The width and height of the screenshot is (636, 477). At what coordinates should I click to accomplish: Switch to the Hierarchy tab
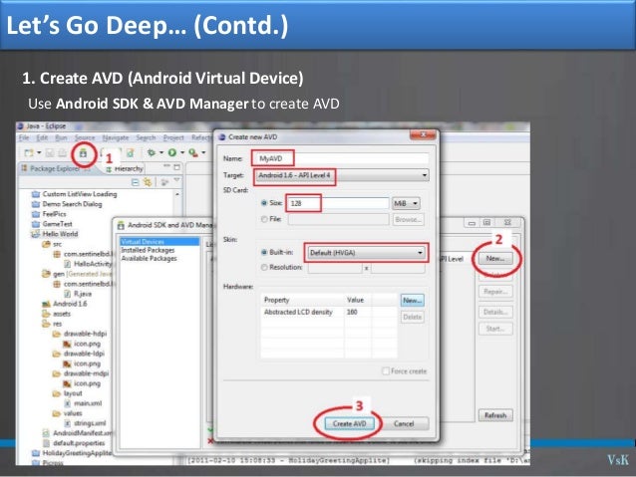point(125,168)
